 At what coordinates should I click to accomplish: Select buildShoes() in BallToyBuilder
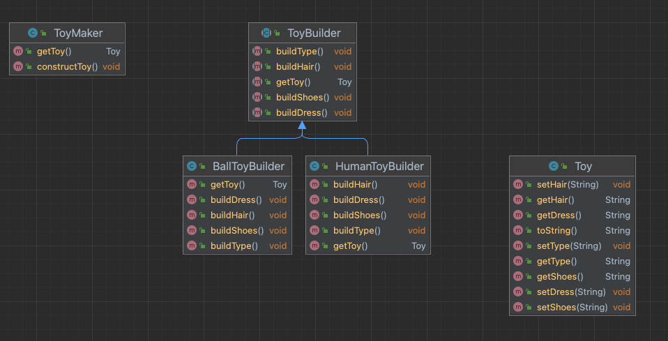237,231
